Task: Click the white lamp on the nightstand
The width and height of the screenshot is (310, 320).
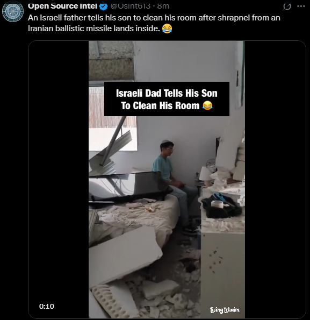Action: pyautogui.click(x=205, y=175)
